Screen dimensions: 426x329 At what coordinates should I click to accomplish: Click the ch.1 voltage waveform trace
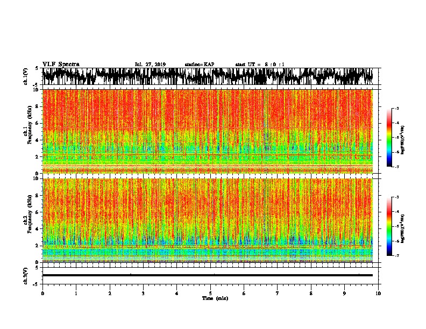(x=208, y=76)
